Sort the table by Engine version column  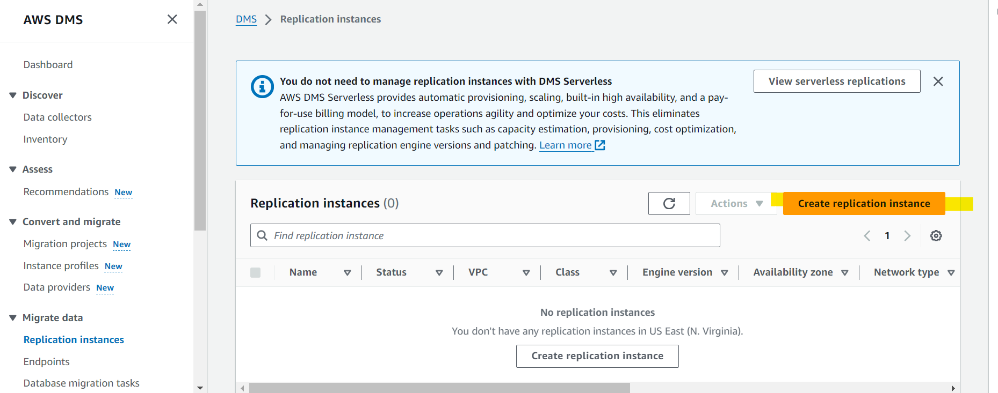(x=724, y=272)
